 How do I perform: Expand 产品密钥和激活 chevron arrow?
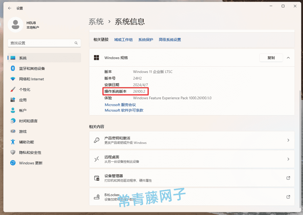288,140
